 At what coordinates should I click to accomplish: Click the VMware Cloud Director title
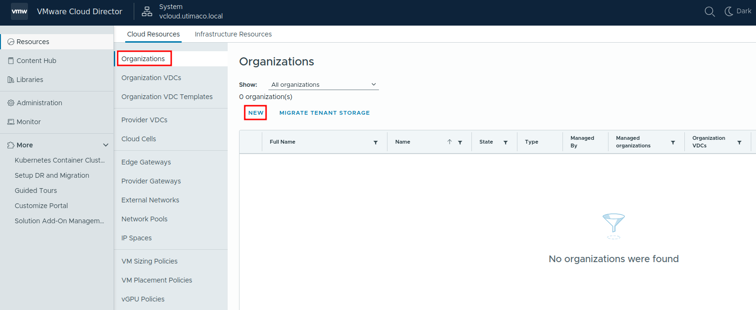[x=80, y=11]
